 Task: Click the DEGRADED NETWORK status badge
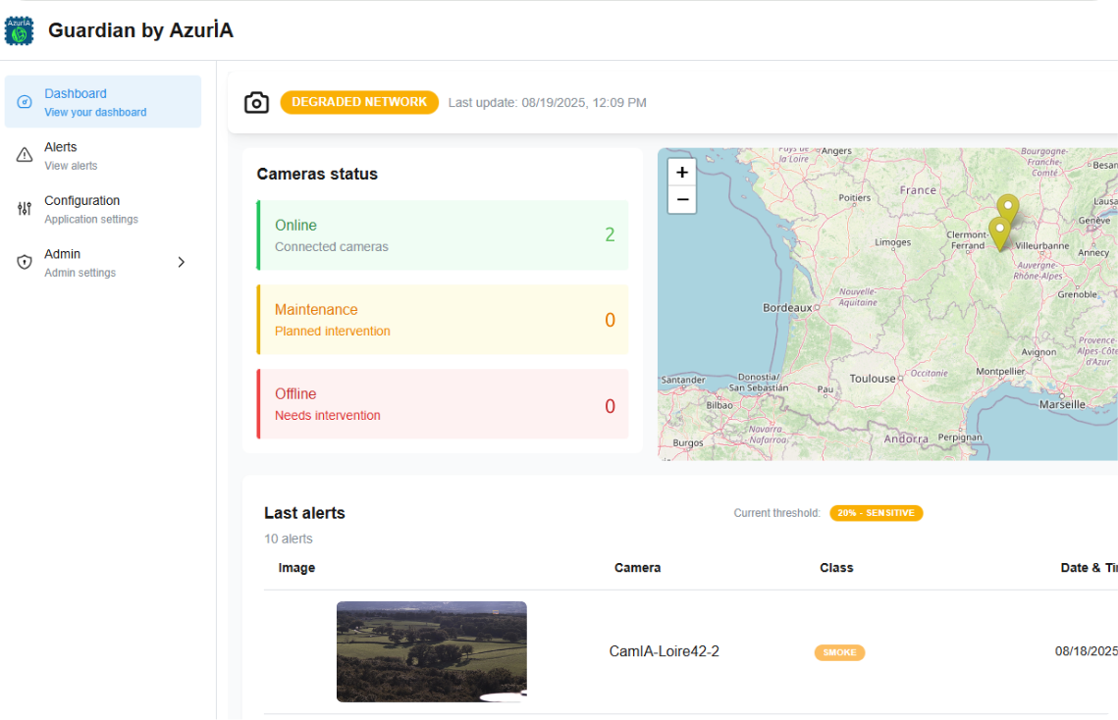click(359, 102)
